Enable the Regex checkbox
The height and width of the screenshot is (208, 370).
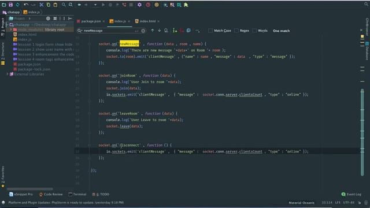[236, 31]
